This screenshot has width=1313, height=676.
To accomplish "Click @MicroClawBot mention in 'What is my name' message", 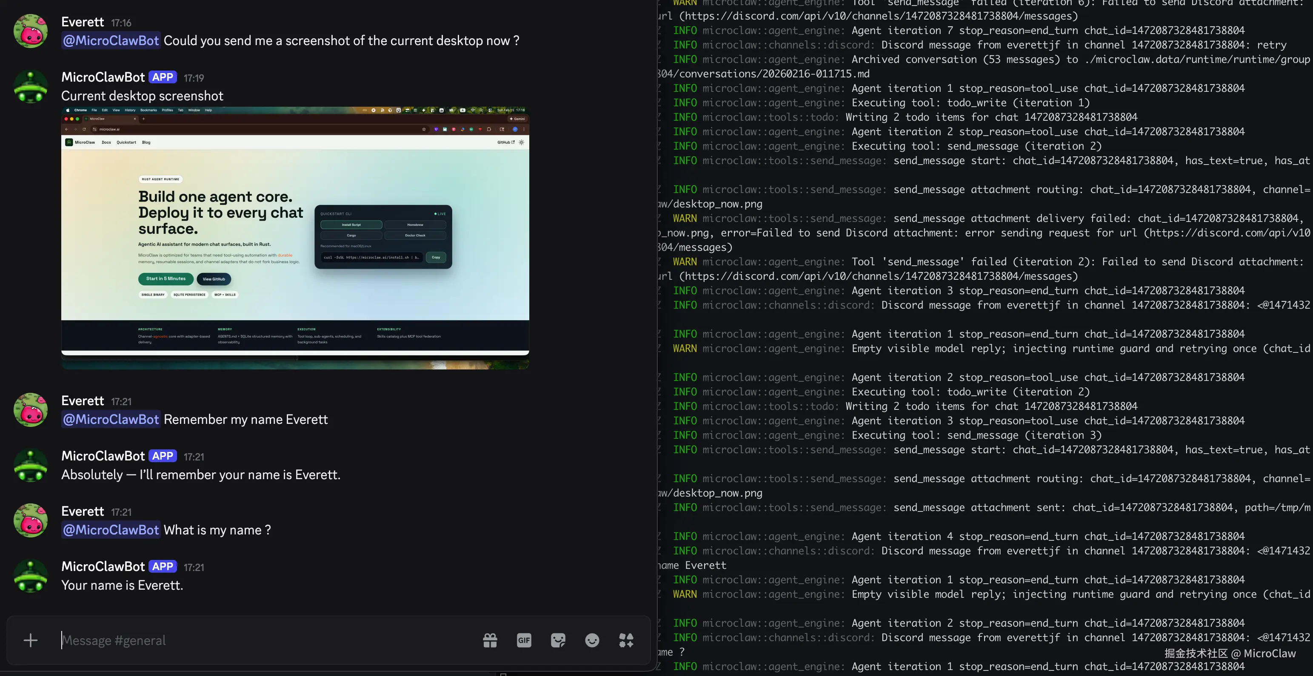I will click(x=111, y=530).
